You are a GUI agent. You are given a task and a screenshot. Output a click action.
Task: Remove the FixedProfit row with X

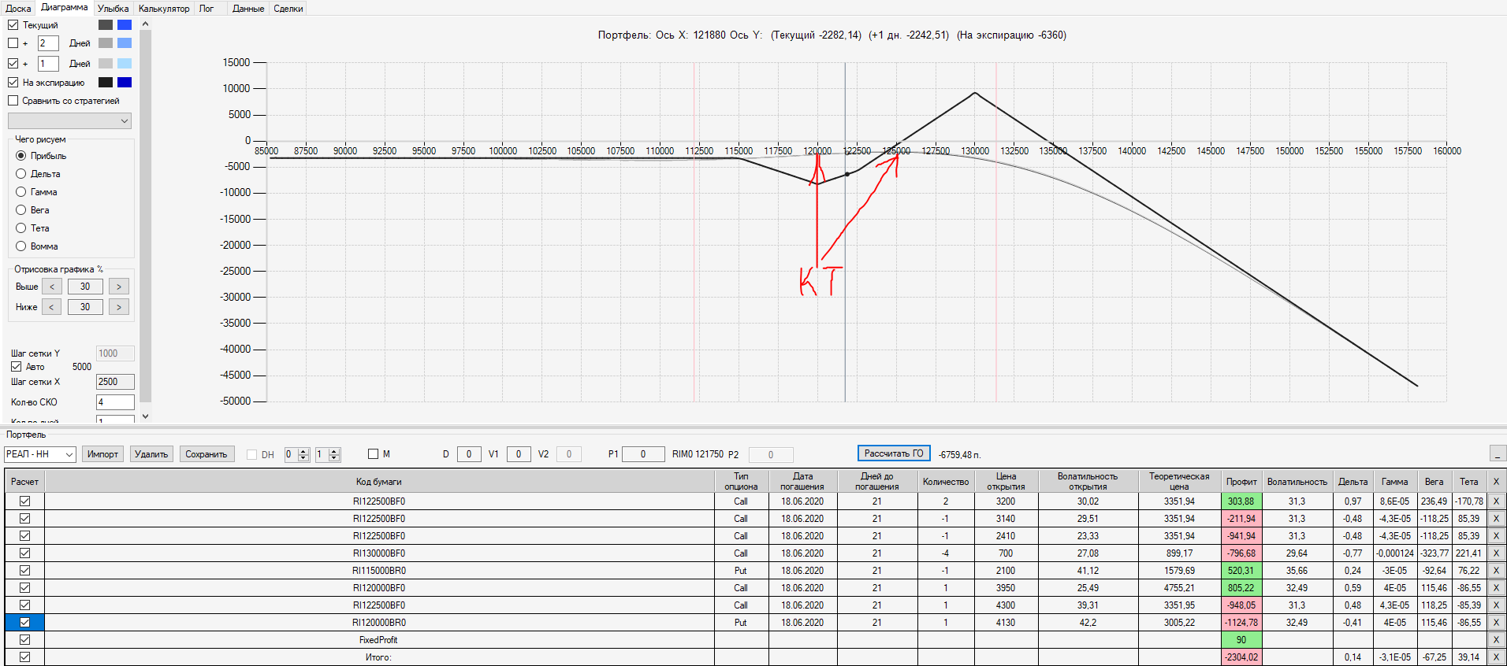coord(1496,640)
